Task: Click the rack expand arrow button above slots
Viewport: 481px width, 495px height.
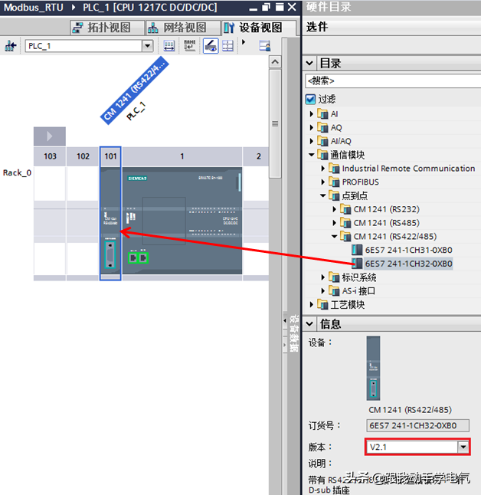Action: 49,136
